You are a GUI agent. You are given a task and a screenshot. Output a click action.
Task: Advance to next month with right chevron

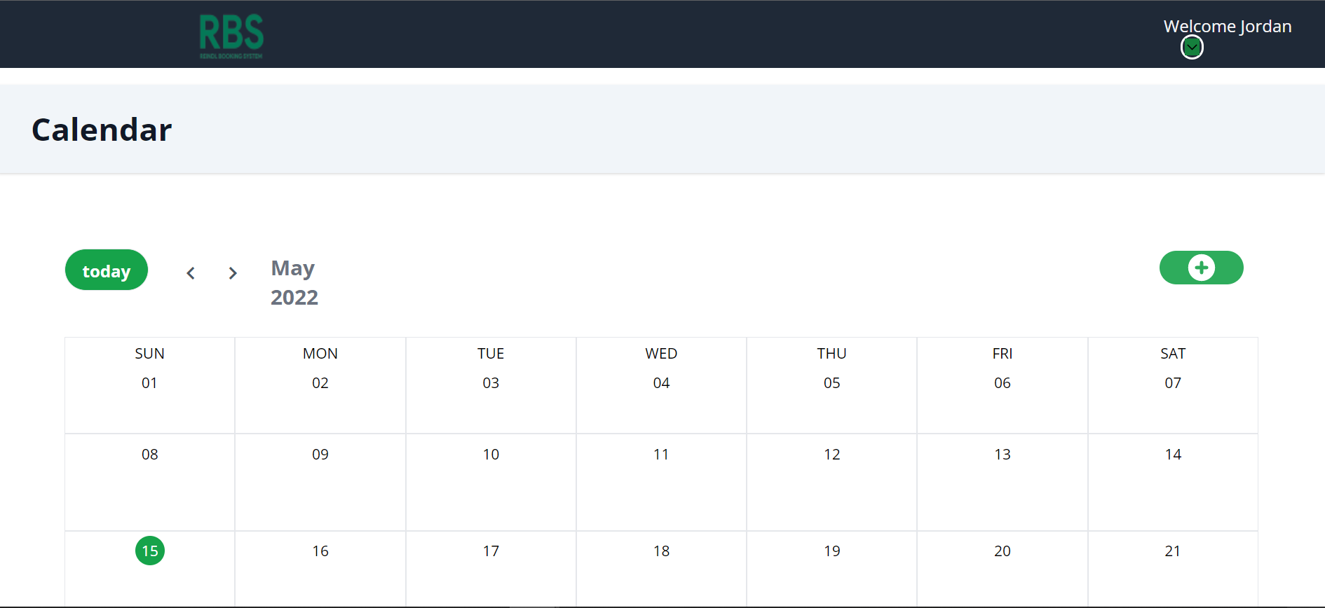[233, 273]
